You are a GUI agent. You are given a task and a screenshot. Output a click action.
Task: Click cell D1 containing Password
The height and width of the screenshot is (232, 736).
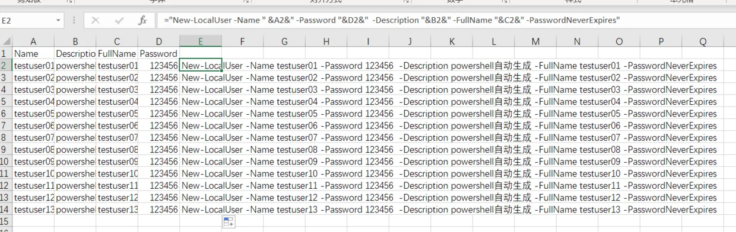158,53
